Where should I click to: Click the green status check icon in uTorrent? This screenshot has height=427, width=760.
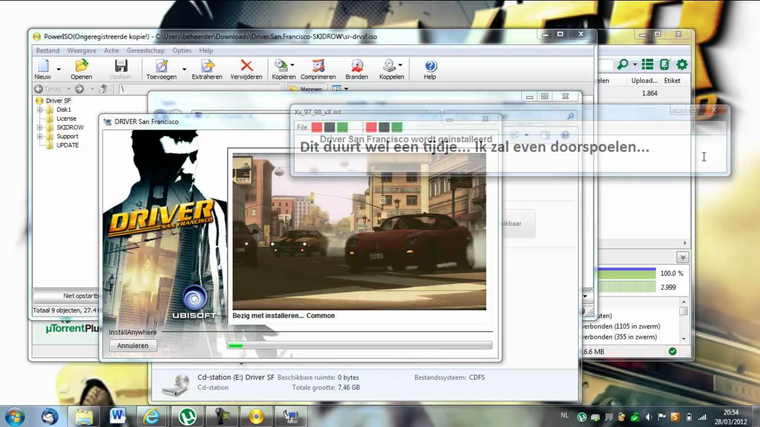tap(672, 351)
